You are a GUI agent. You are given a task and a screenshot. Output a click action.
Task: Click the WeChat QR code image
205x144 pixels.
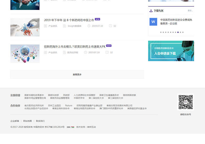coord(186,102)
